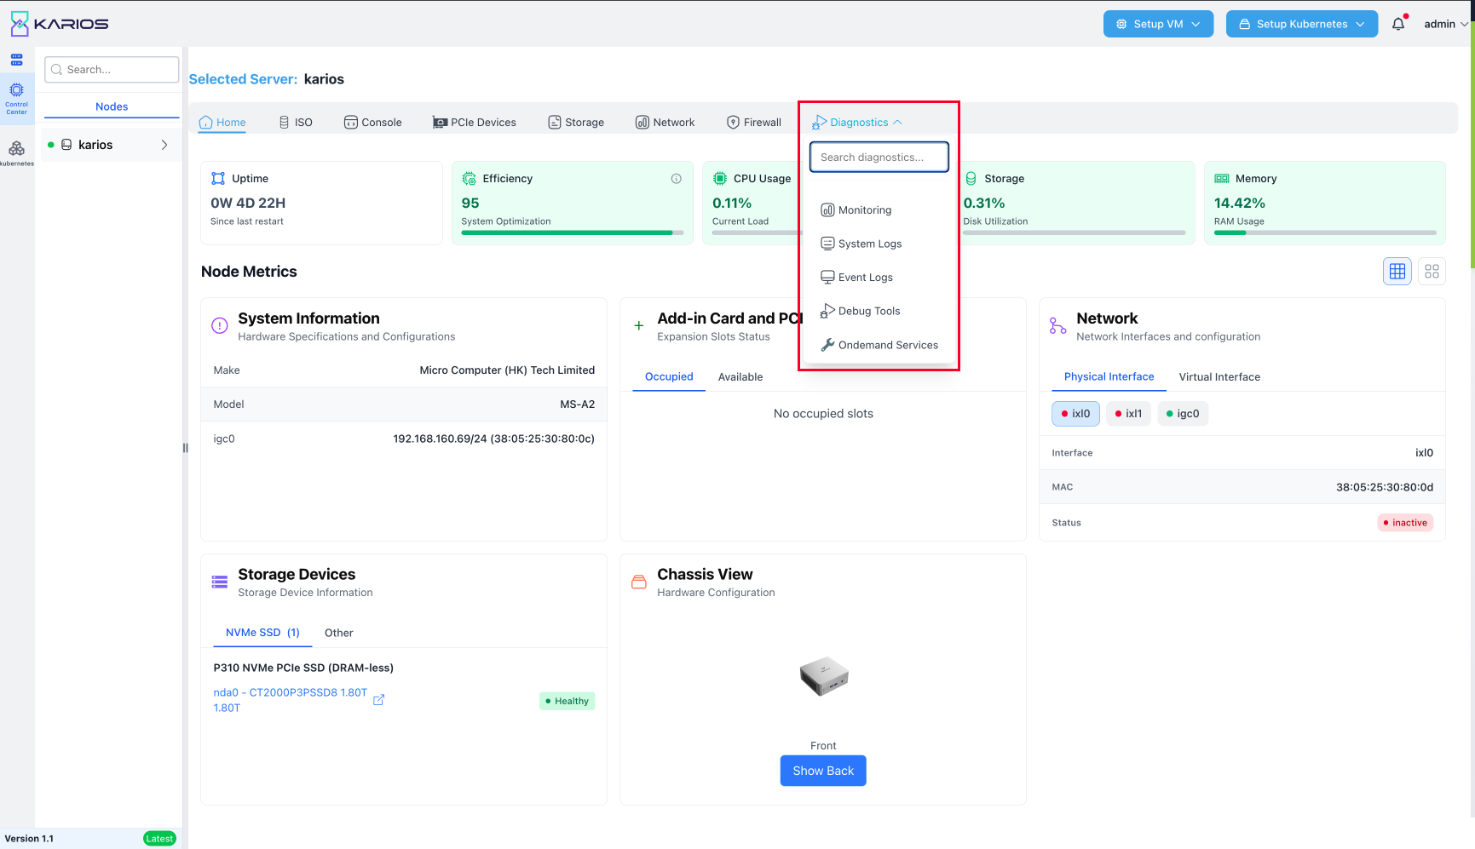The height and width of the screenshot is (849, 1475).
Task: Select the igc0 interface chip
Action: point(1183,414)
